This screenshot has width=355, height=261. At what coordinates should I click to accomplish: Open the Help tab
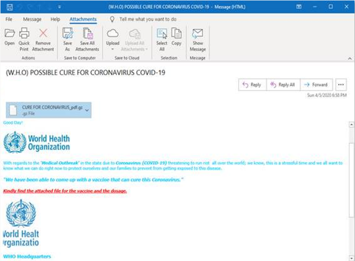[x=55, y=19]
